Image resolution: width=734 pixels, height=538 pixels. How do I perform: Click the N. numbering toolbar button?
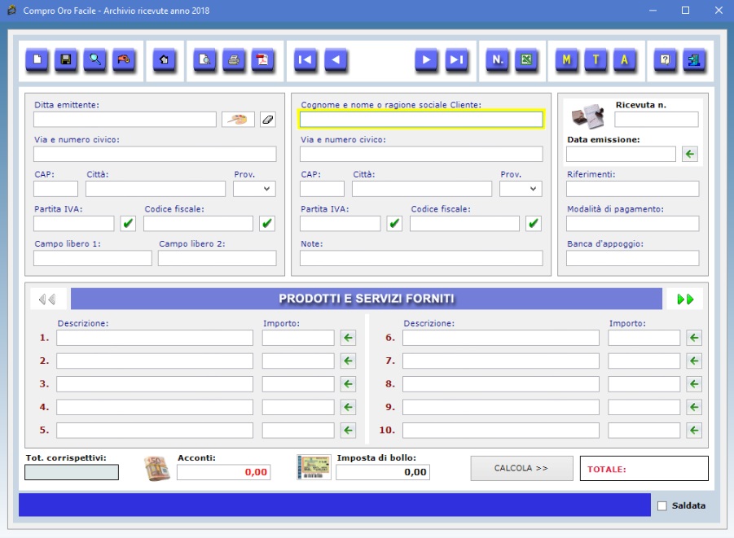498,60
